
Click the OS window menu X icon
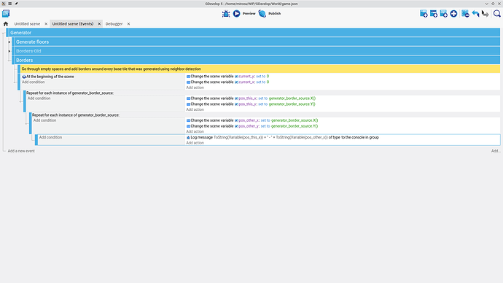coord(4,4)
